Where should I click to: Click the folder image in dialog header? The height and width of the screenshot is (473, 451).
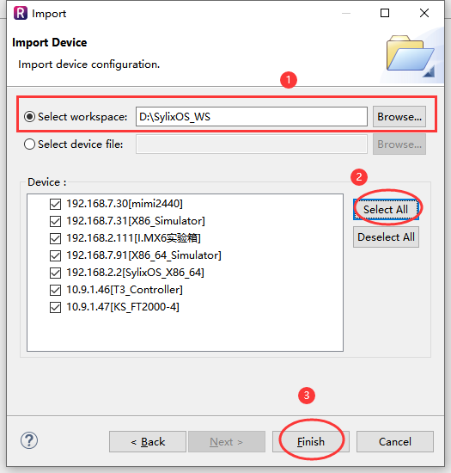(x=411, y=56)
